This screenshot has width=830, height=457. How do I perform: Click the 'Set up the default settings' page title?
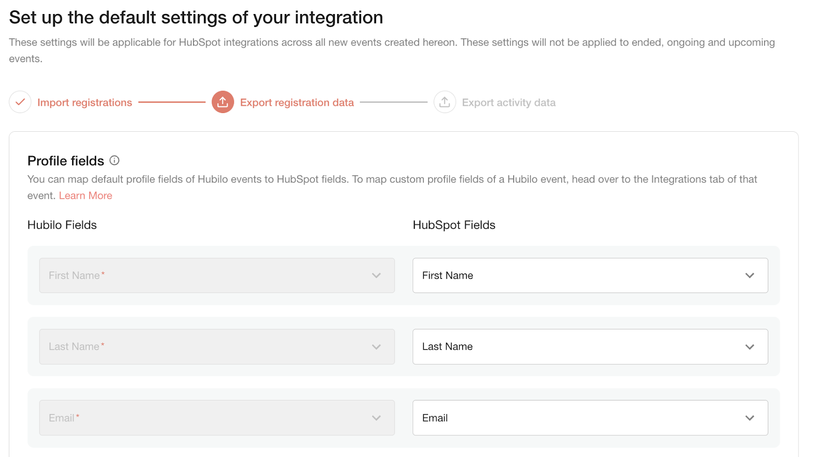tap(196, 18)
